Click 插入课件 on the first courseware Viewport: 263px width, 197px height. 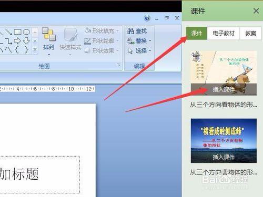(x=224, y=89)
